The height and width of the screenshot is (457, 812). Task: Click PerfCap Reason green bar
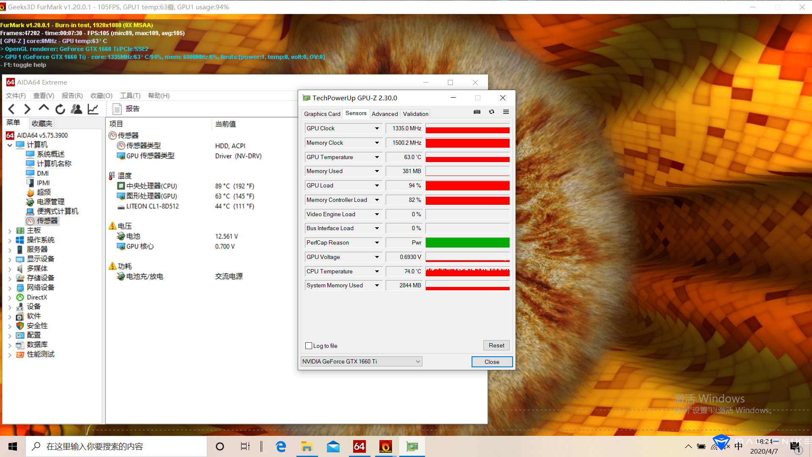467,242
